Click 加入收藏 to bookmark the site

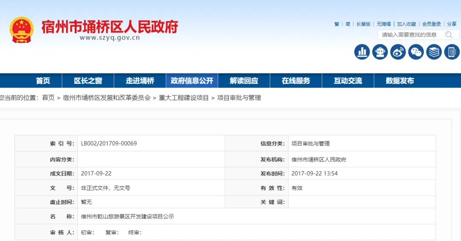click(x=406, y=24)
